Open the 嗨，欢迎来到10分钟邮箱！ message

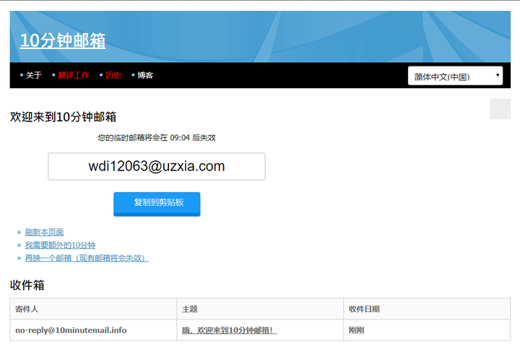[x=229, y=330]
